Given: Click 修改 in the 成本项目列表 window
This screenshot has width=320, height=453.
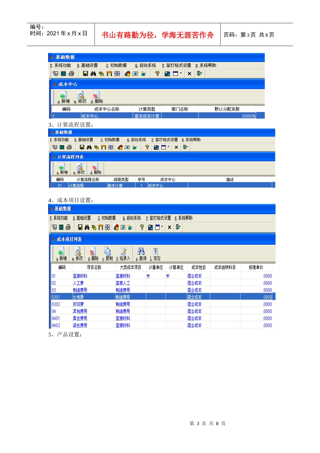Looking at the screenshot, I should 77,254.
